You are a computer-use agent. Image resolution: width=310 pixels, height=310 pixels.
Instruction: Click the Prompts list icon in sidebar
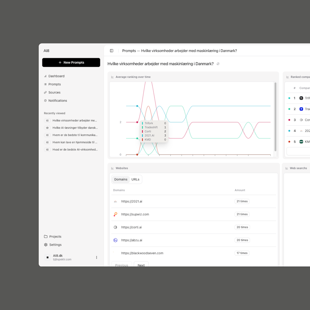pyautogui.click(x=45, y=84)
